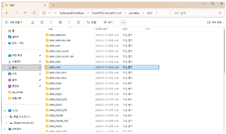The width and height of the screenshot is (226, 134).
Task: Click the Share icon in the toolbar
Action: click(x=69, y=22)
